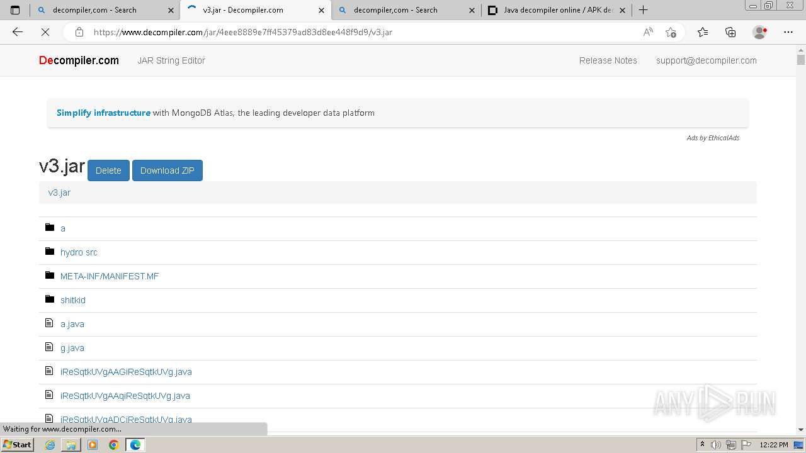This screenshot has height=453, width=806.
Task: Click folder icon beside hydro src
Action: click(x=50, y=251)
